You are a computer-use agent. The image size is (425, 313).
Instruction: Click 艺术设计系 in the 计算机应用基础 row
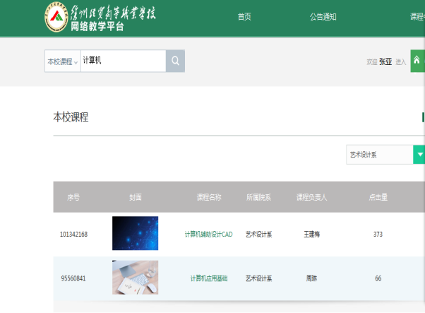pyautogui.click(x=258, y=278)
